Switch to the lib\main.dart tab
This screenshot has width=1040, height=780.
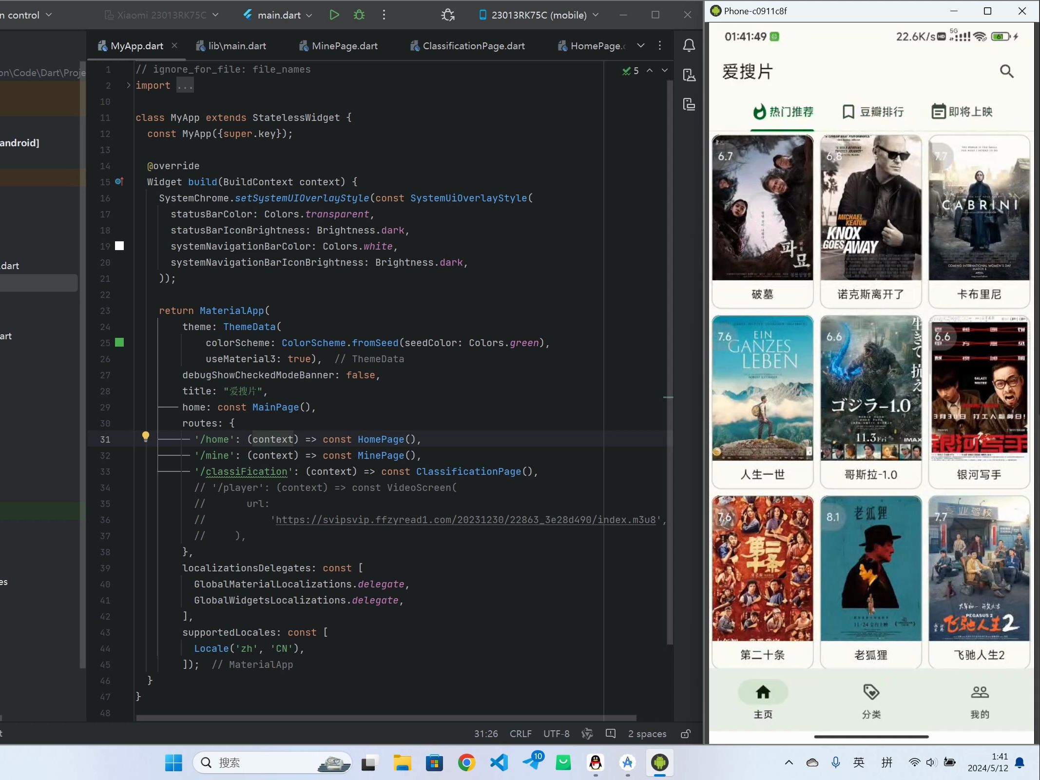231,46
